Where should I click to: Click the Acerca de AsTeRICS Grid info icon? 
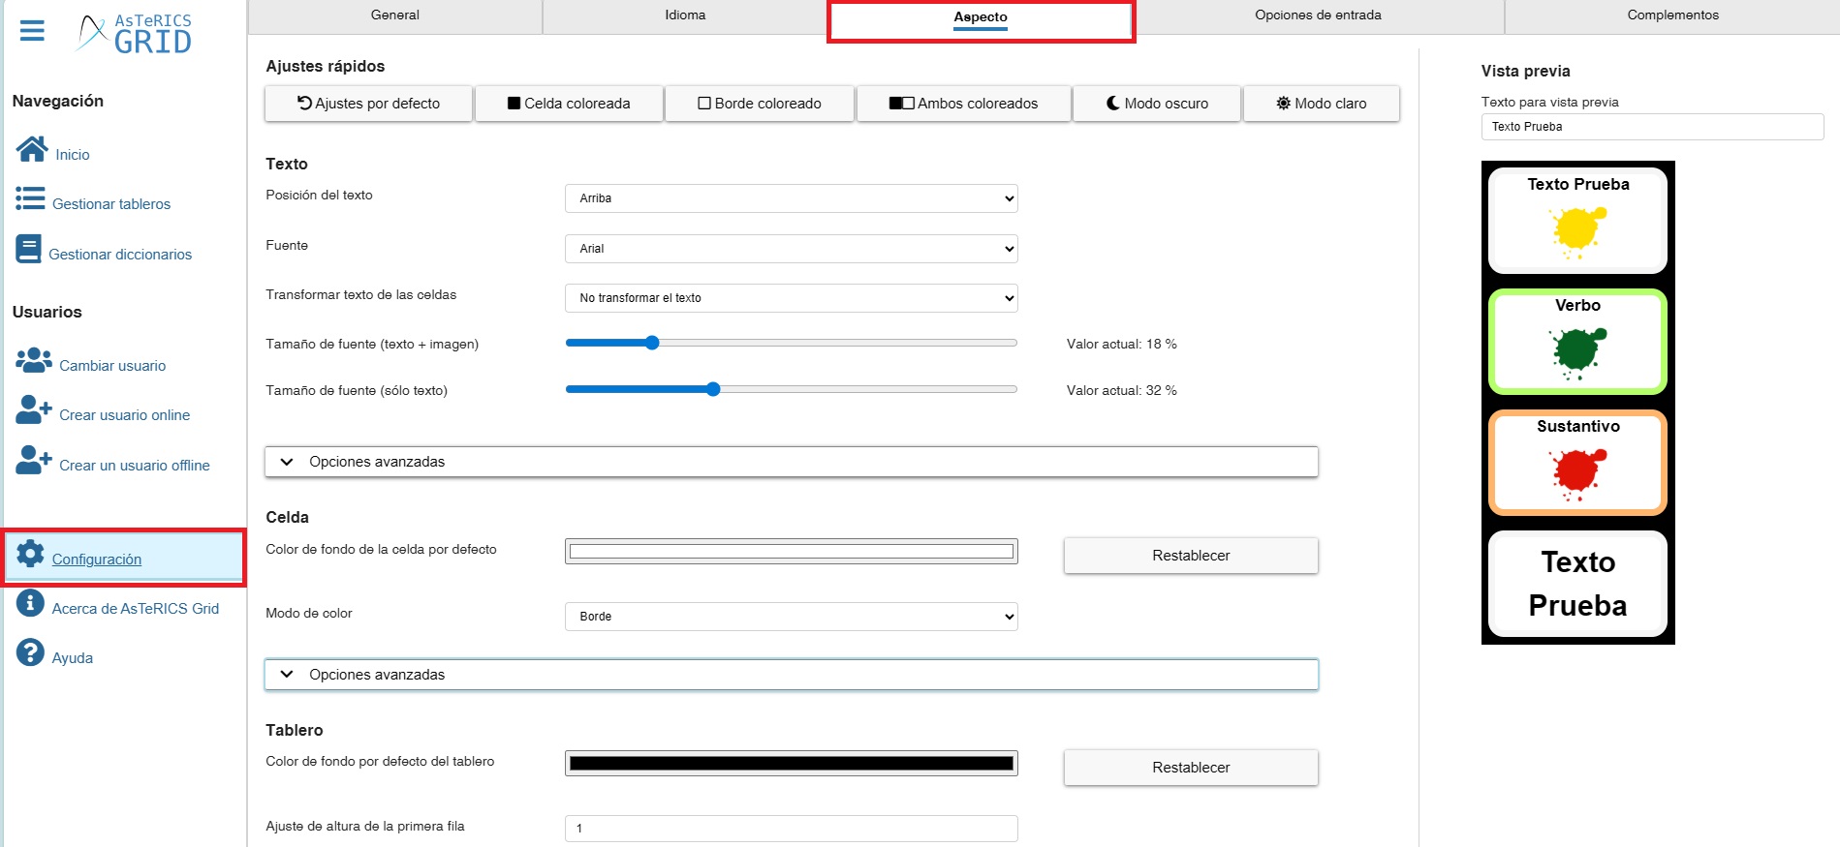30,604
